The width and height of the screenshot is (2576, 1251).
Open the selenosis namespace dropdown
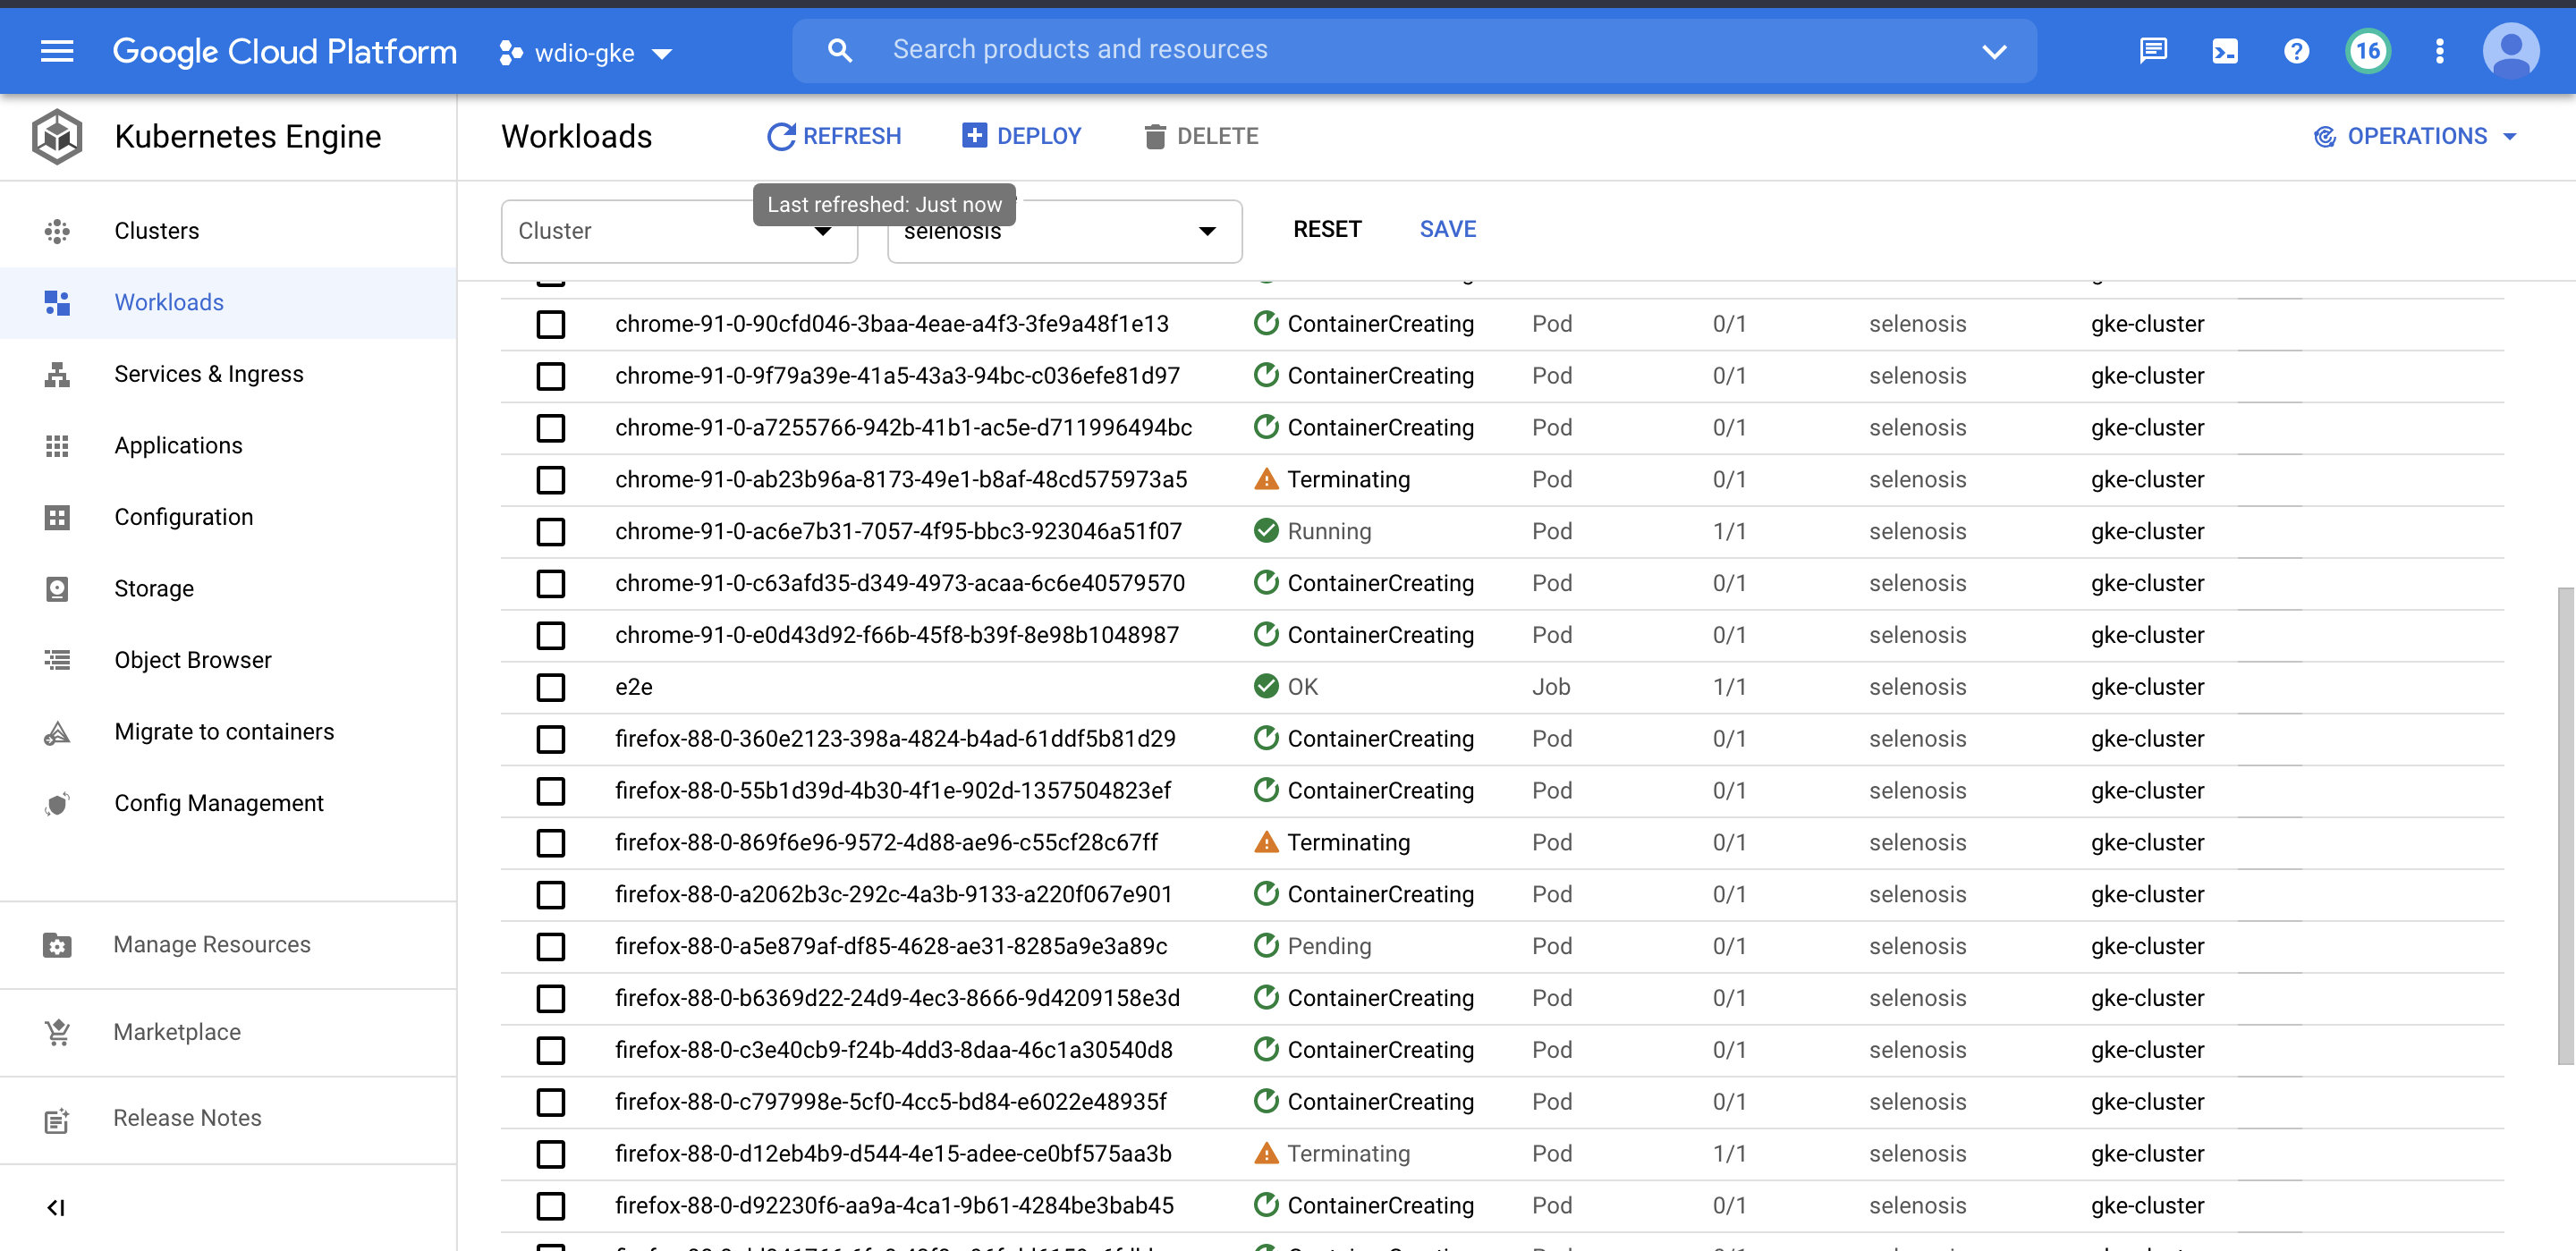tap(1064, 231)
